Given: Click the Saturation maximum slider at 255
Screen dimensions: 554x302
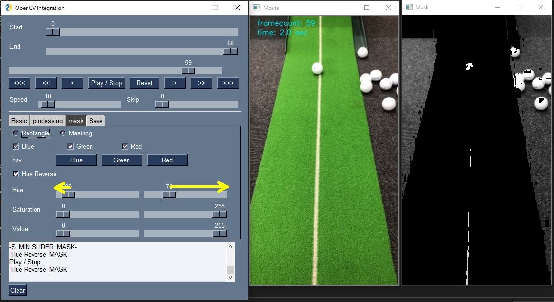Looking at the screenshot, I should pos(220,214).
